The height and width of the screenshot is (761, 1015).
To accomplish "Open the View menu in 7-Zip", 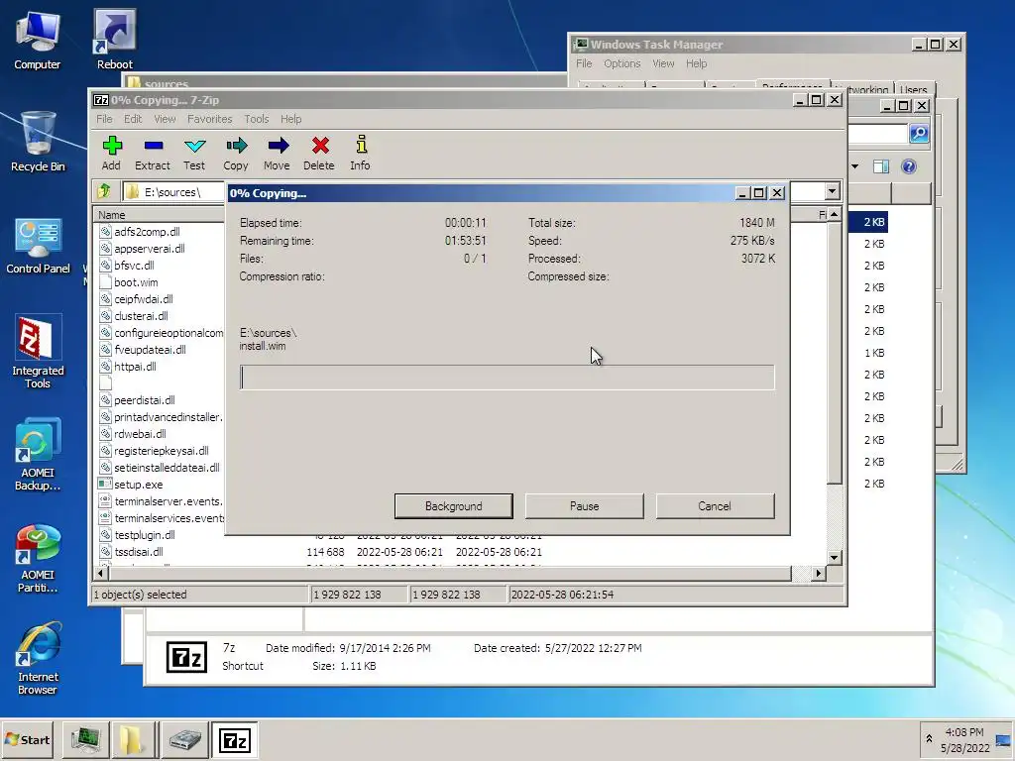I will click(x=165, y=119).
